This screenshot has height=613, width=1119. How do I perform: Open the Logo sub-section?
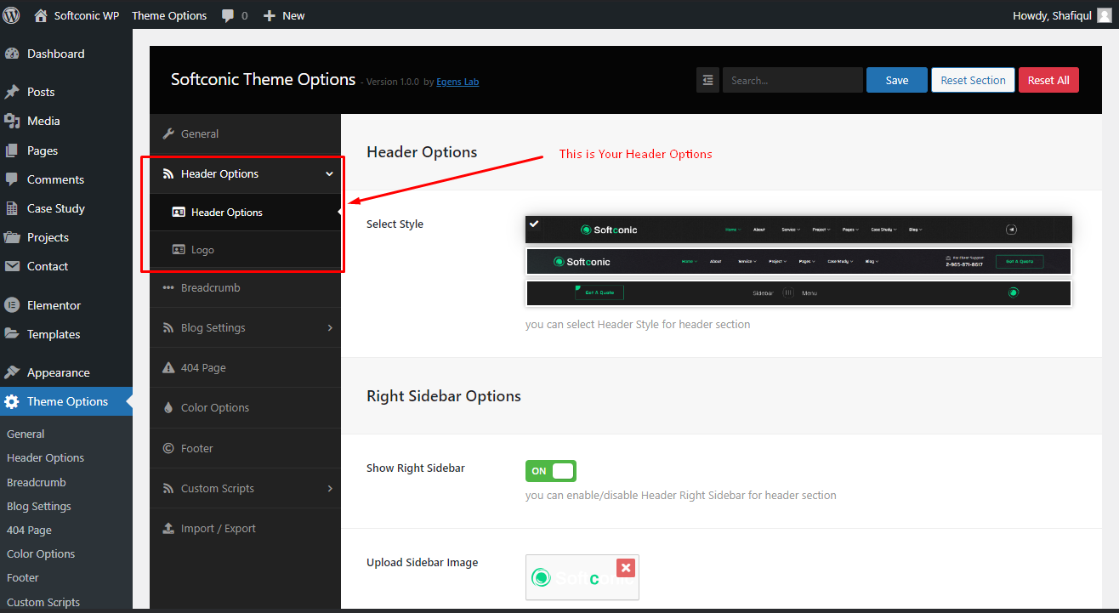point(245,250)
